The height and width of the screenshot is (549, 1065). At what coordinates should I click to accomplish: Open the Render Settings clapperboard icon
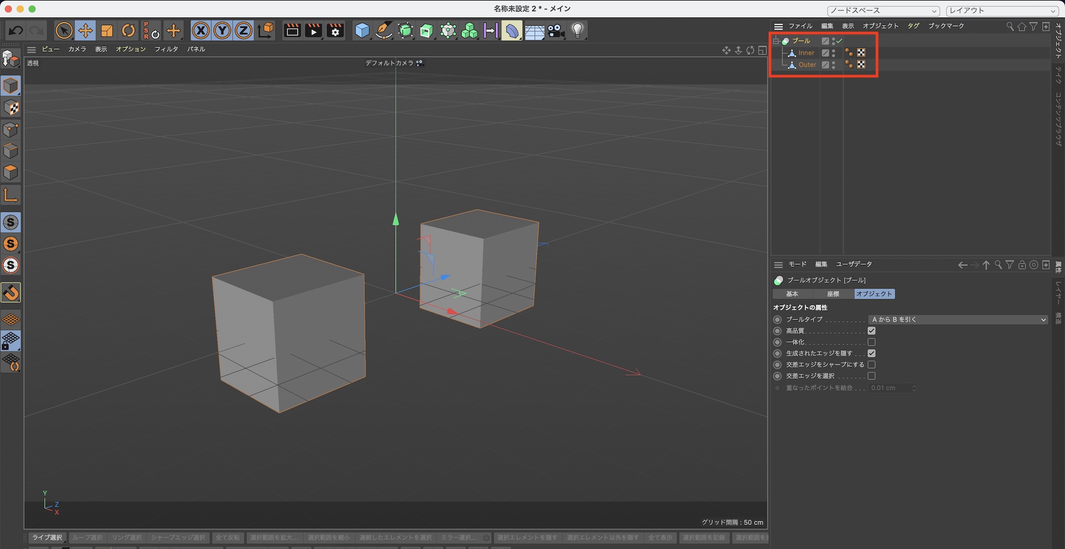[335, 31]
